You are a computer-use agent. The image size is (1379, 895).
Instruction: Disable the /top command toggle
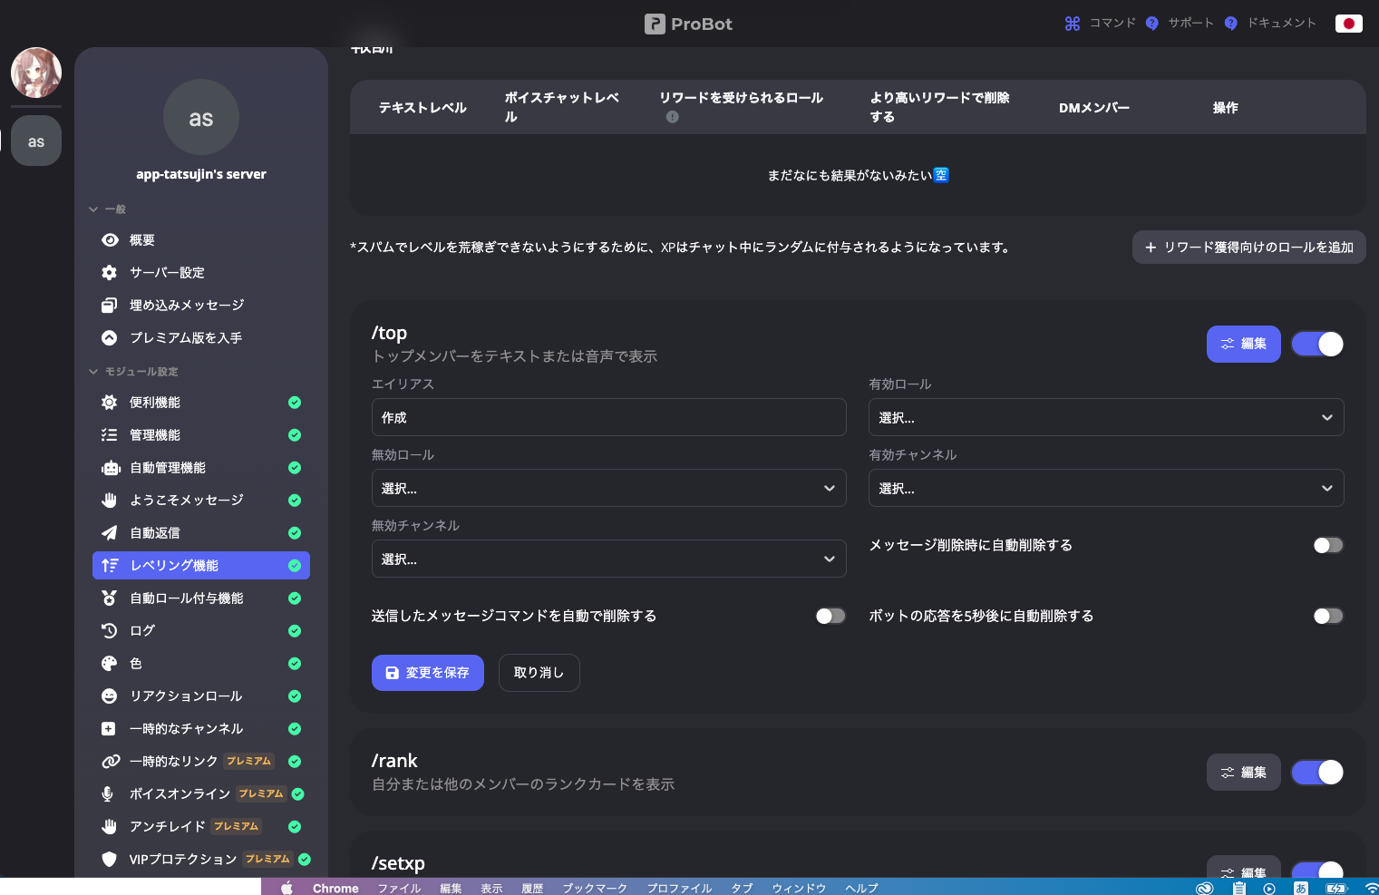pos(1317,344)
